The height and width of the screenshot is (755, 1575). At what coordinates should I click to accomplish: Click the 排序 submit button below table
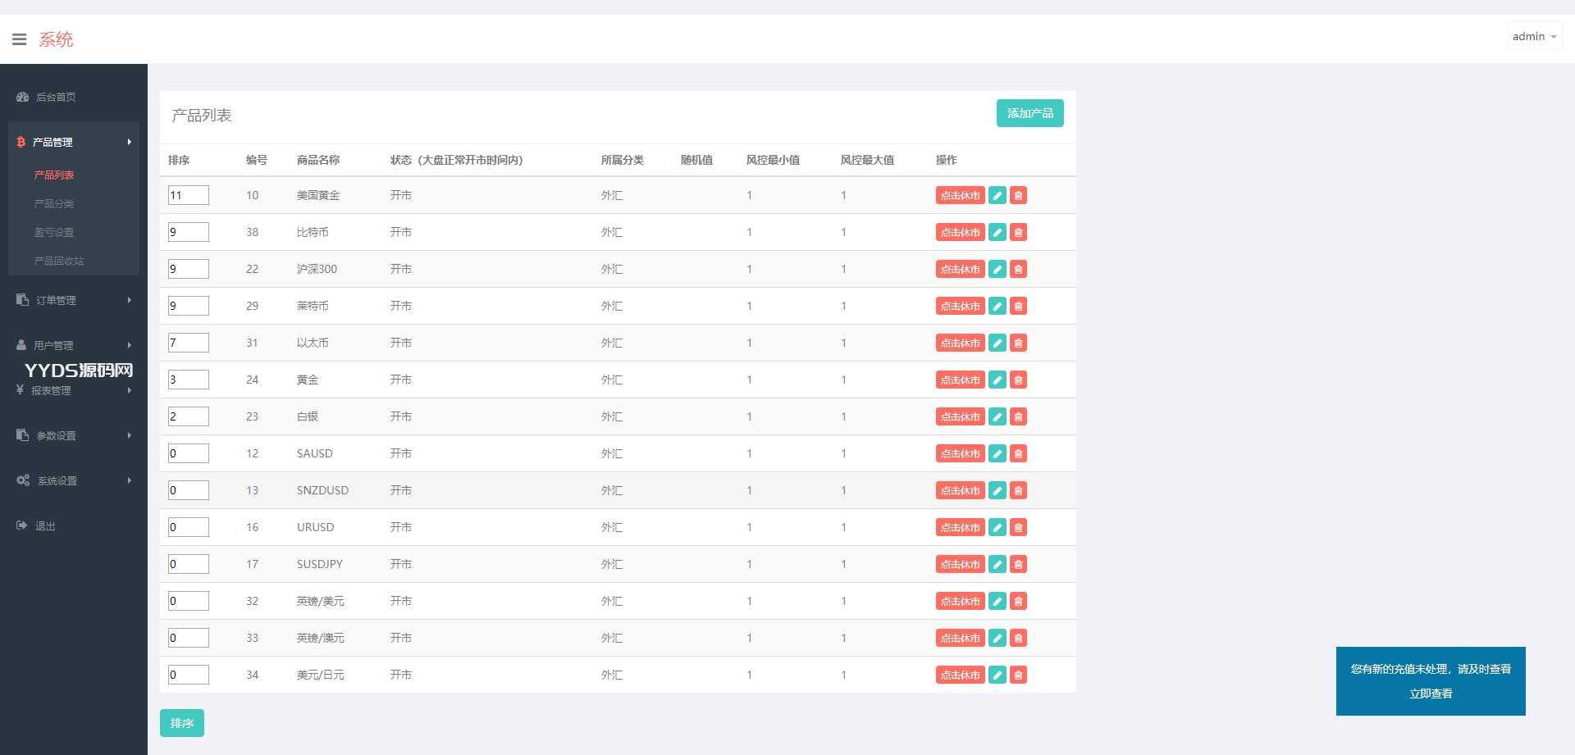181,723
